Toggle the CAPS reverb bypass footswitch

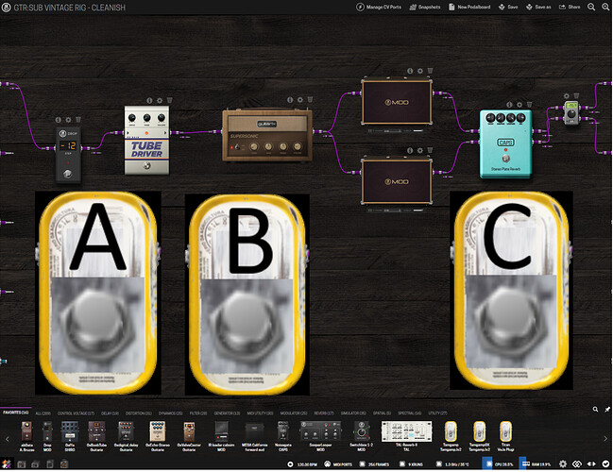pyautogui.click(x=506, y=159)
